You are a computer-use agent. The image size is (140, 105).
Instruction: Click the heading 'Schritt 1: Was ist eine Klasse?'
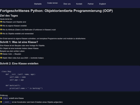click(19, 42)
